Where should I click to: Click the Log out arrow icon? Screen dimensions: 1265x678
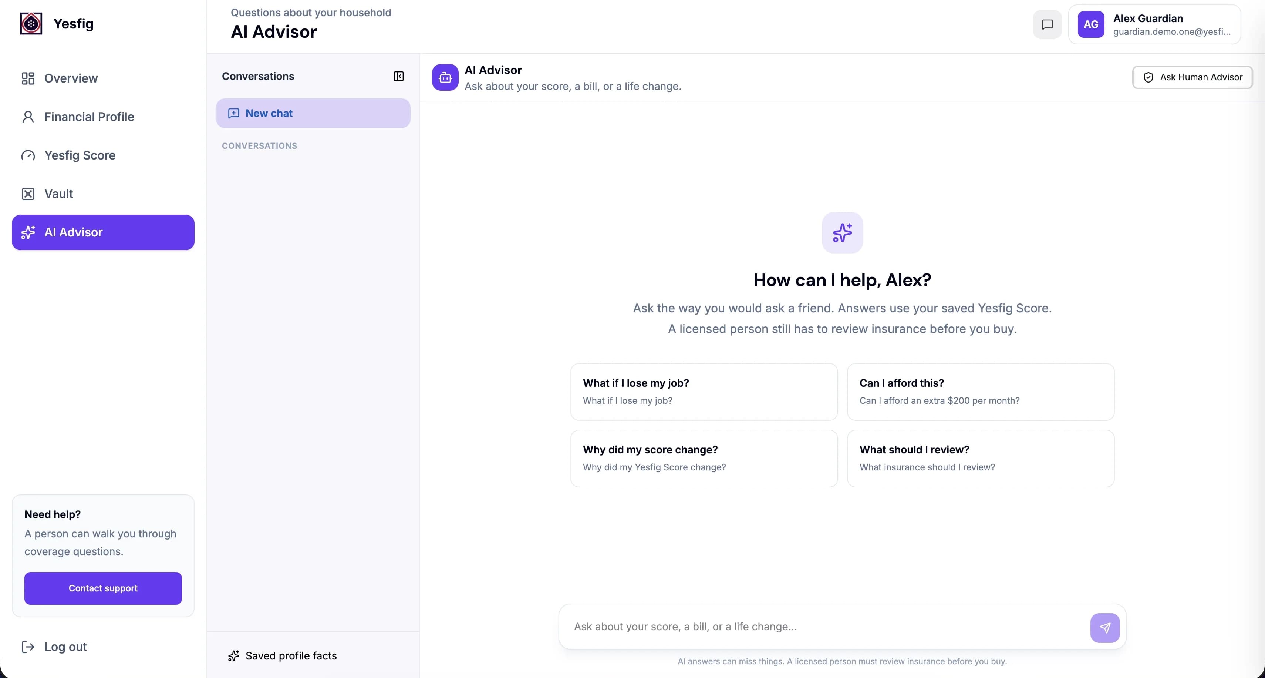click(x=28, y=647)
